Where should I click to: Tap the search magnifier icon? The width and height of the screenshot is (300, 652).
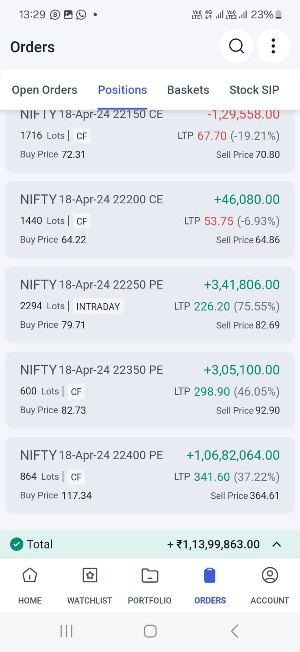pos(236,46)
